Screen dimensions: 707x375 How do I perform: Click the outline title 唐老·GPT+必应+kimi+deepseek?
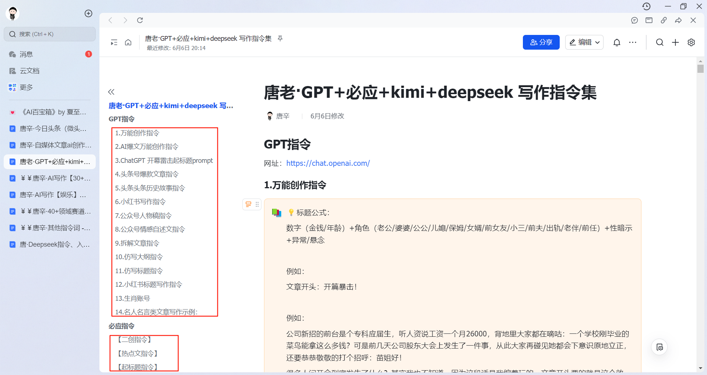pos(171,106)
